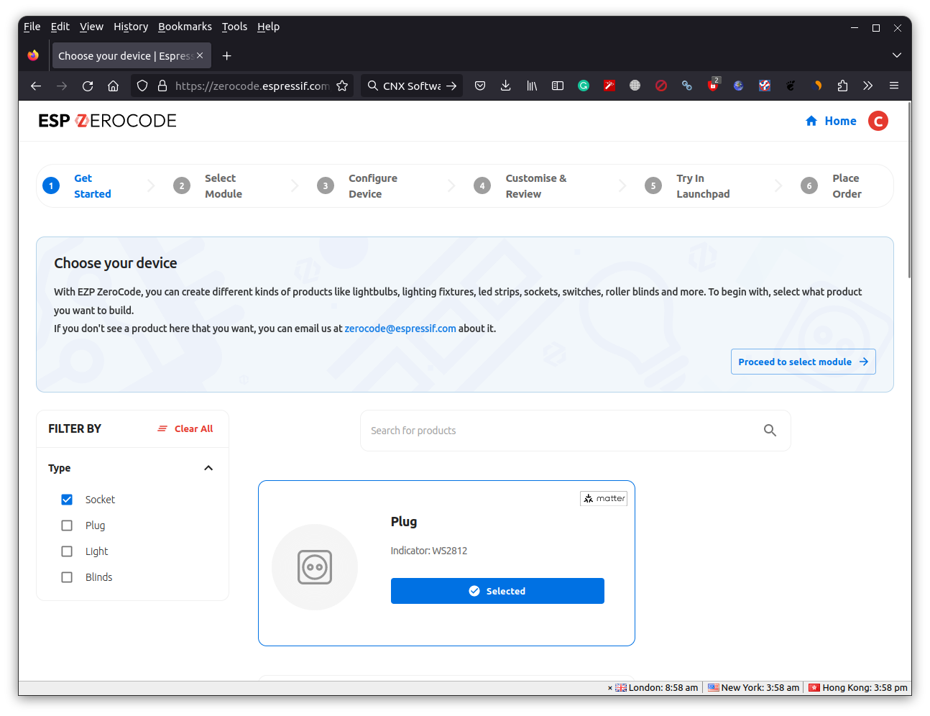Open the Tools menu
The height and width of the screenshot is (716, 930).
(234, 27)
